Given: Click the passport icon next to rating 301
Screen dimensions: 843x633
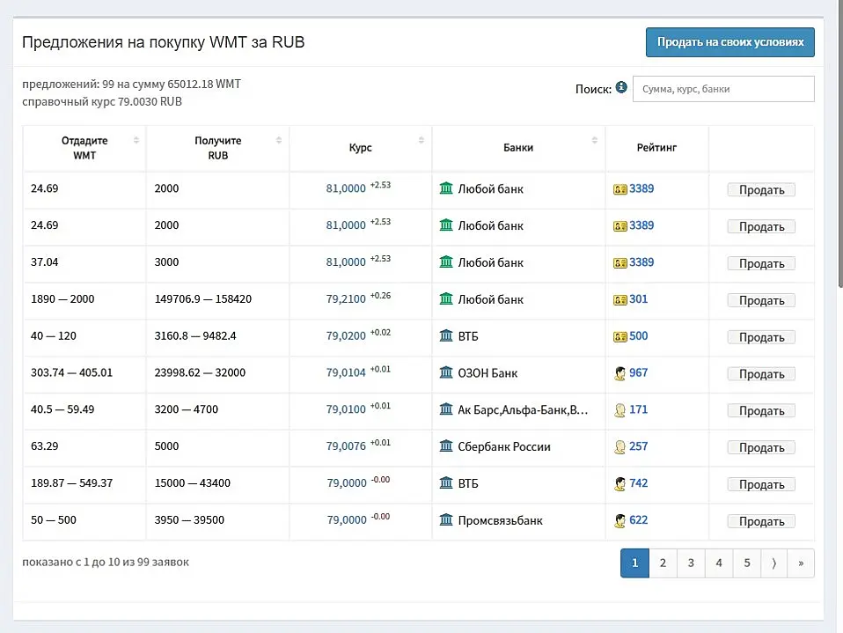Looking at the screenshot, I should point(619,299).
